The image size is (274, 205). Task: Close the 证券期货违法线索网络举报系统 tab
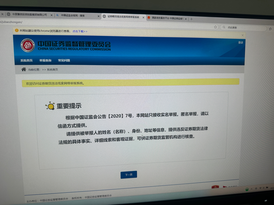pyautogui.click(x=143, y=17)
